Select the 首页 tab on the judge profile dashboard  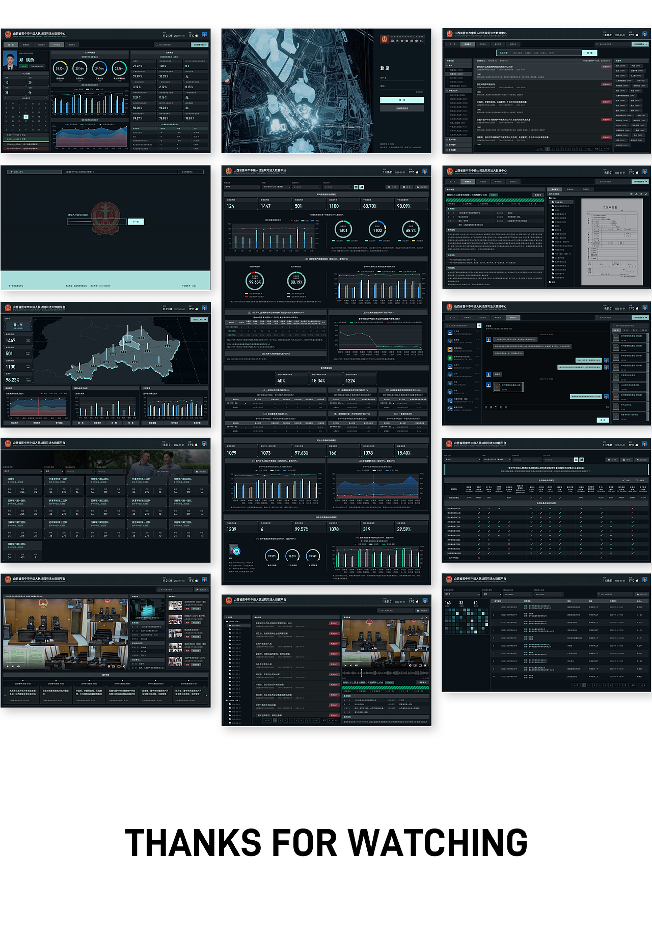11,45
